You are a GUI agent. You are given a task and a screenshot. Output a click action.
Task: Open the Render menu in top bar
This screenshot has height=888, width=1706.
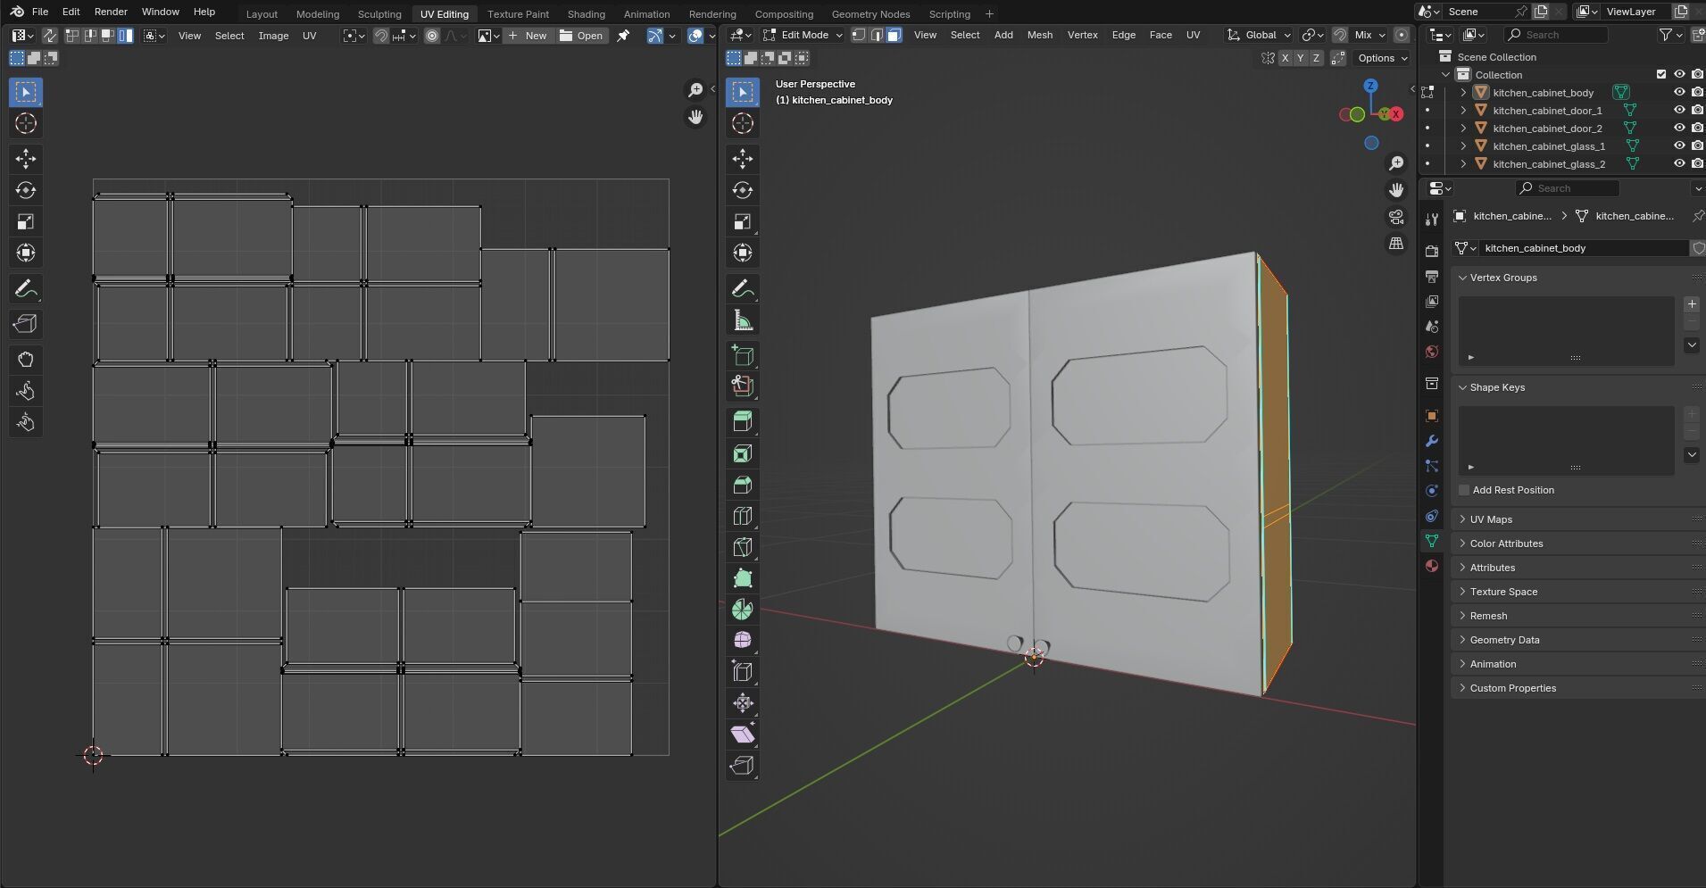pos(111,12)
